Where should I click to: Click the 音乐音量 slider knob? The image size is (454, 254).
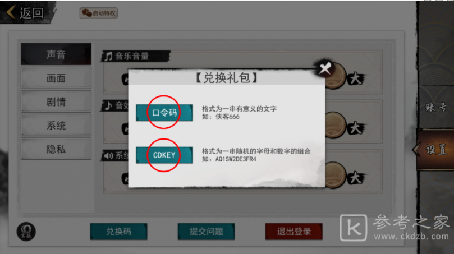(335, 76)
